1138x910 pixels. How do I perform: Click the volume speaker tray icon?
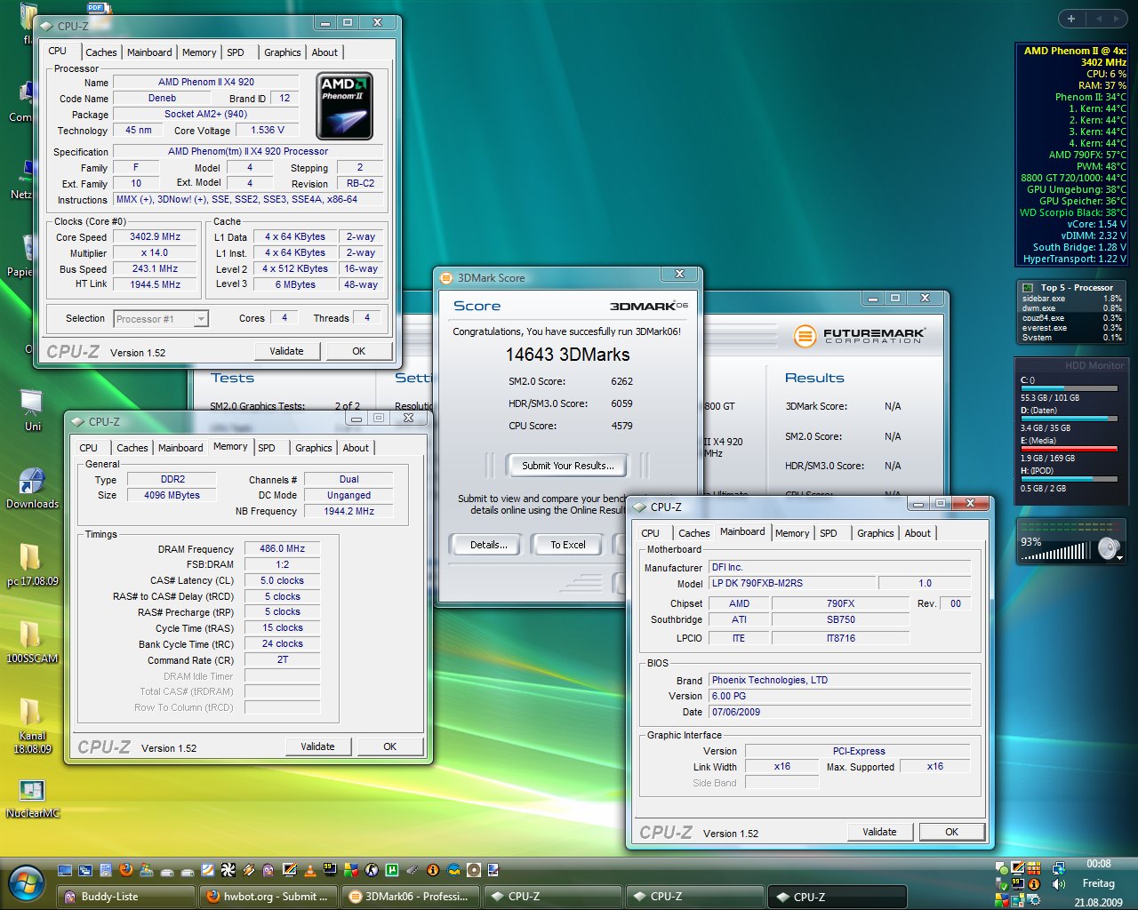[x=1058, y=884]
